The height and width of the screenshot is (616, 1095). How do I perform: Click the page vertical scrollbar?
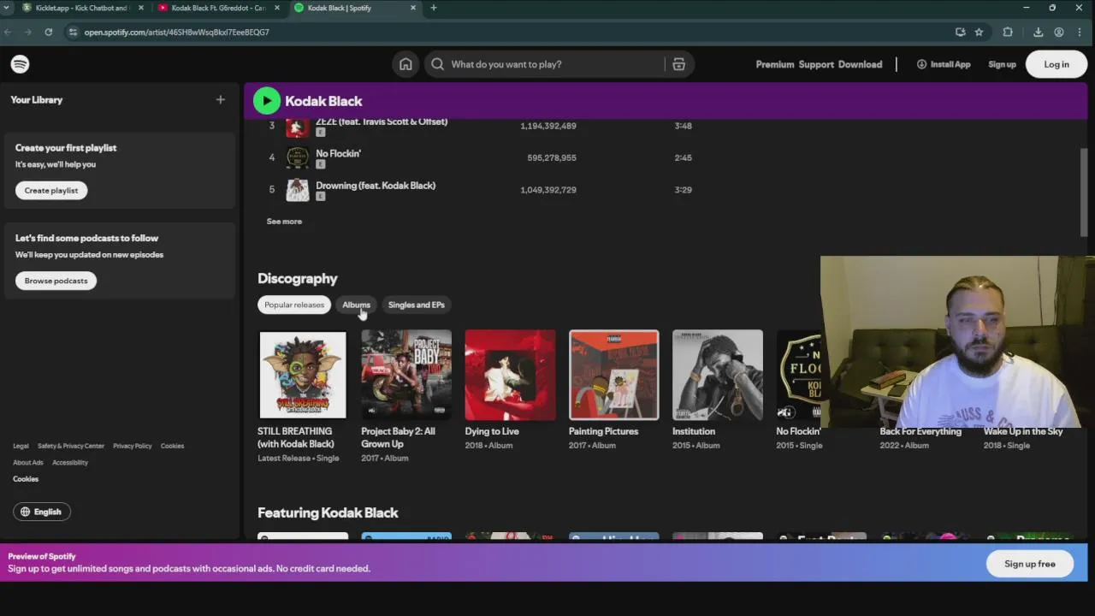click(1084, 192)
